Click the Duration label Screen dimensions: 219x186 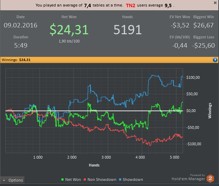pos(21,37)
